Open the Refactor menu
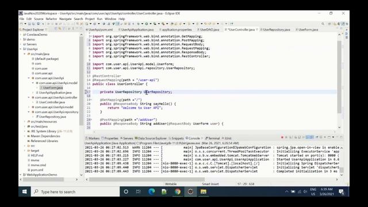368x207 pixels. coord(51,19)
